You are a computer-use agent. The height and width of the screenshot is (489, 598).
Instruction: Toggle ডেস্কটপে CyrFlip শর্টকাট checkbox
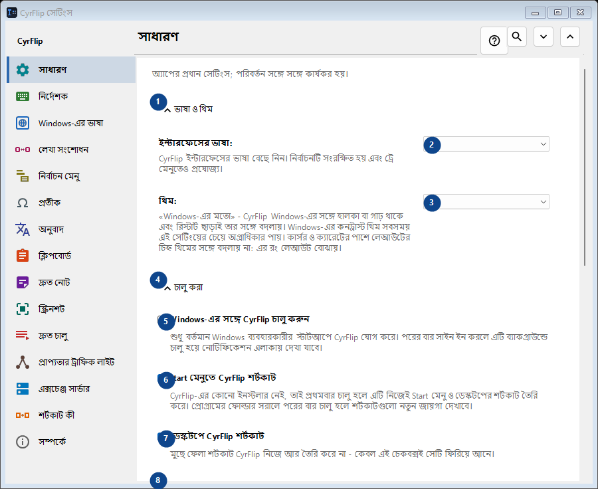point(161,436)
